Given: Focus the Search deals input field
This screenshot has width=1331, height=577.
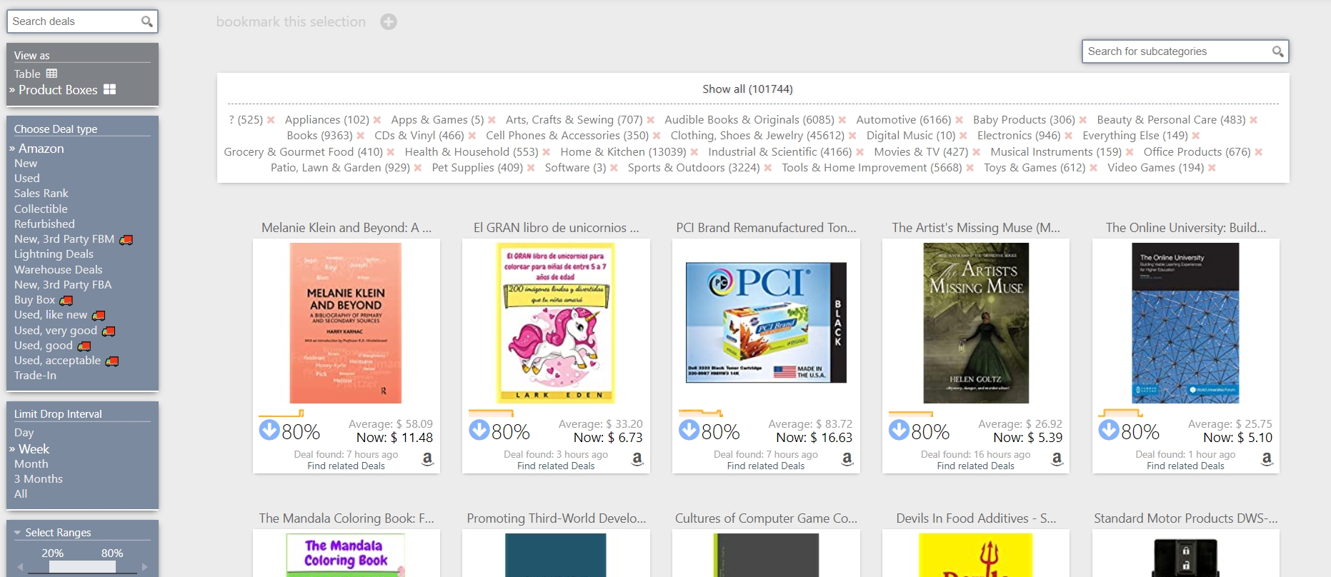Looking at the screenshot, I should [75, 21].
